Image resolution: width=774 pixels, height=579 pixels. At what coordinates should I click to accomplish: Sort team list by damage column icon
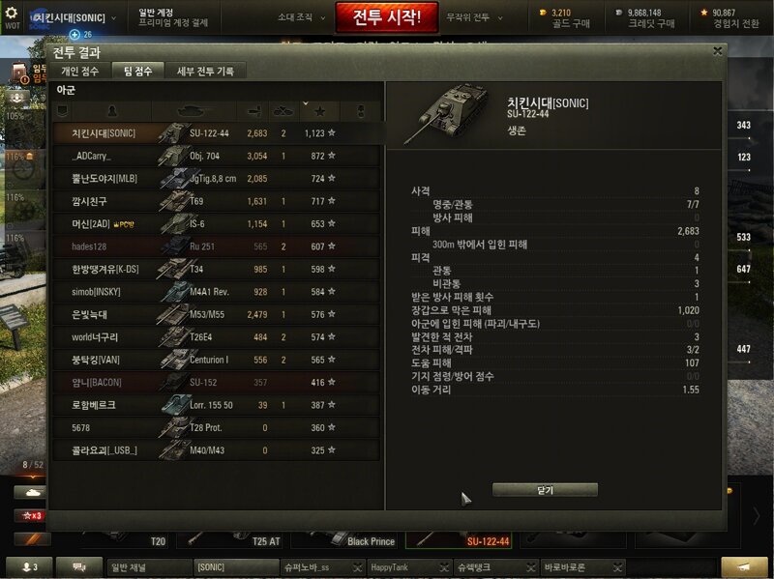point(253,111)
